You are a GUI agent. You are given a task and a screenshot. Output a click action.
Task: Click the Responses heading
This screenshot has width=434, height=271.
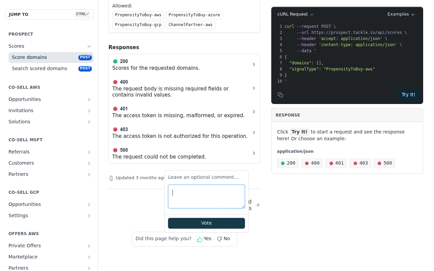(124, 47)
